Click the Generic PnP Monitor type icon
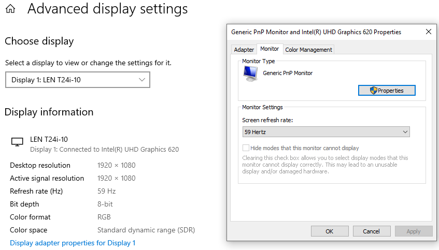 (x=251, y=74)
